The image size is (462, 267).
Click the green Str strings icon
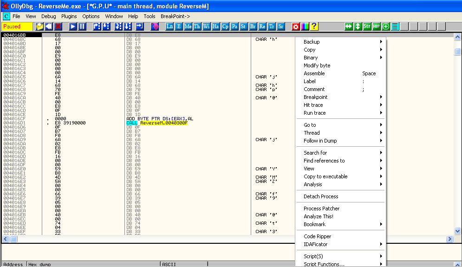(367, 26)
